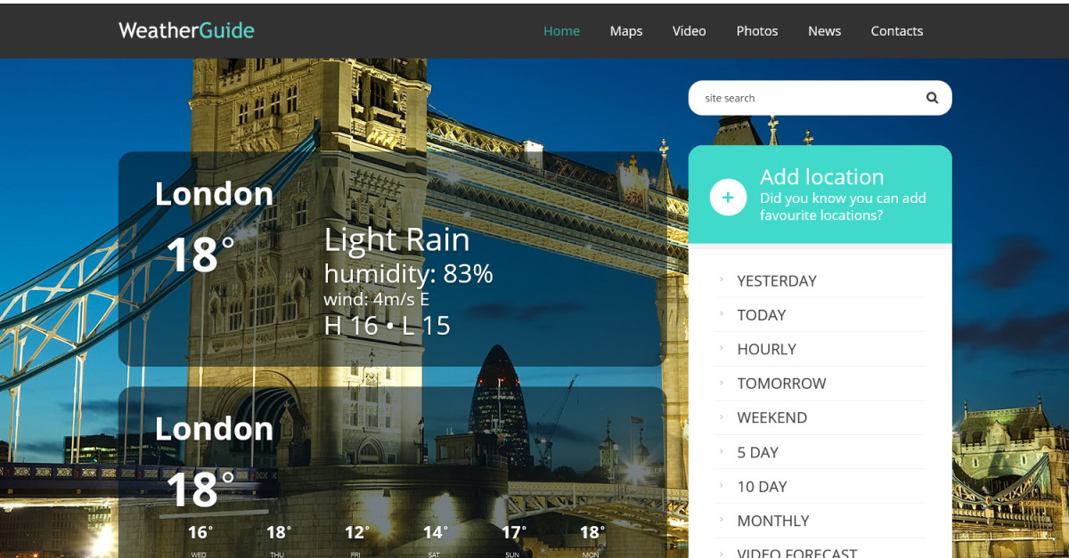
Task: Show the 5 DAY forecast
Action: [x=757, y=452]
